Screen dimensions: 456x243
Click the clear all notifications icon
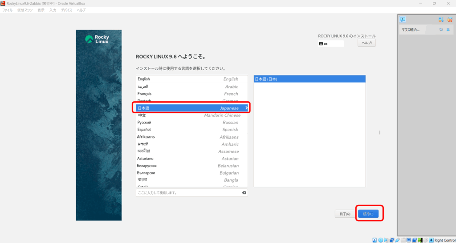click(450, 20)
